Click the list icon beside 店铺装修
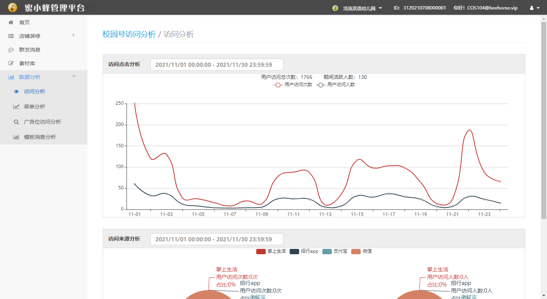 pos(11,36)
